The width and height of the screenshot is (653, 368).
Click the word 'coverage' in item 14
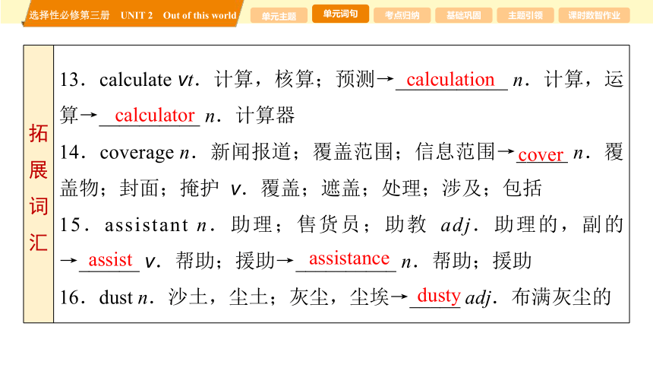click(x=137, y=153)
